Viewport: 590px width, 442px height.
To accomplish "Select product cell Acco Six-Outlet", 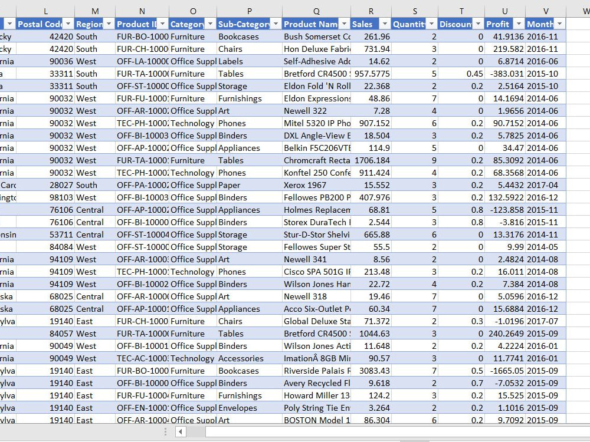I will coord(316,309).
